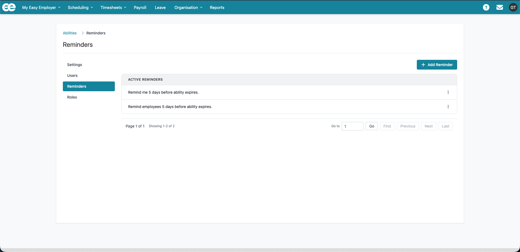Select the Roles sidebar tab

tap(89, 97)
